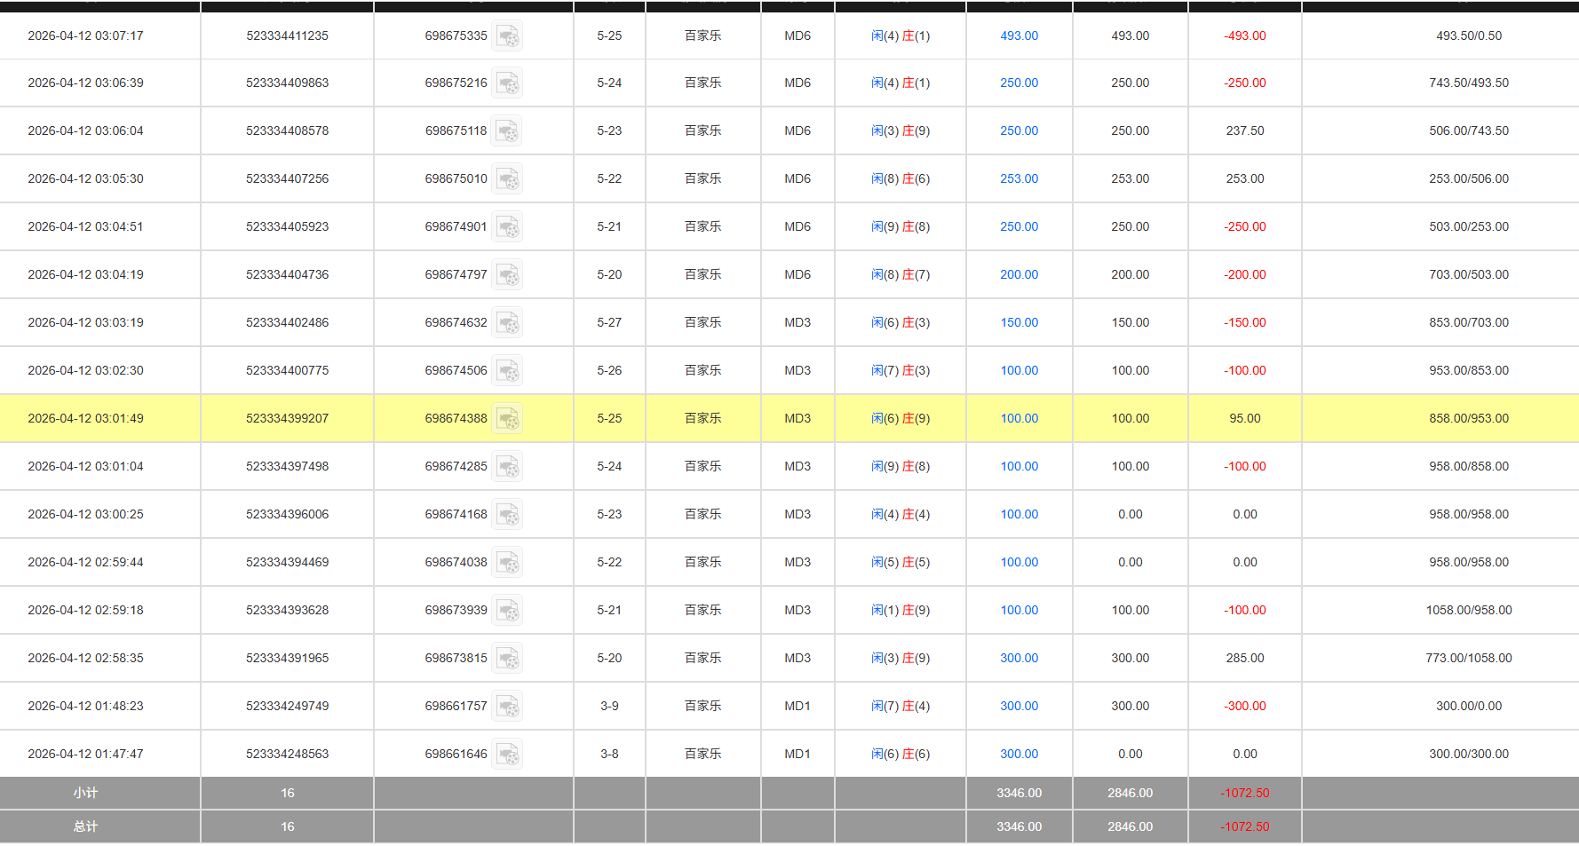1579x846 pixels.
Task: Click the blue 253.00 bet amount
Action: coord(1019,179)
